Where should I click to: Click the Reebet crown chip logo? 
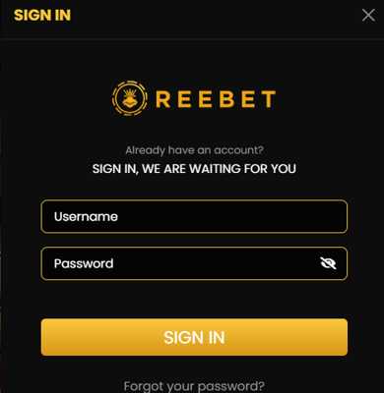[130, 98]
